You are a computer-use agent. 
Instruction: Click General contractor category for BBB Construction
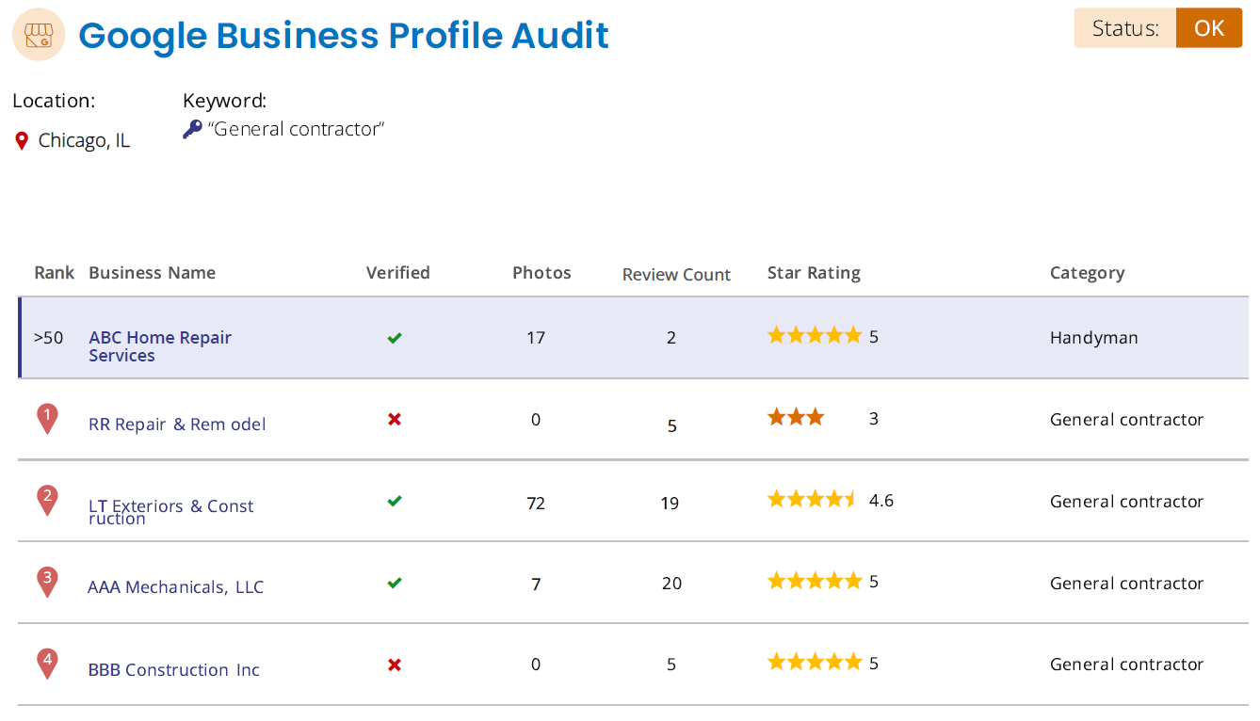click(x=1126, y=665)
